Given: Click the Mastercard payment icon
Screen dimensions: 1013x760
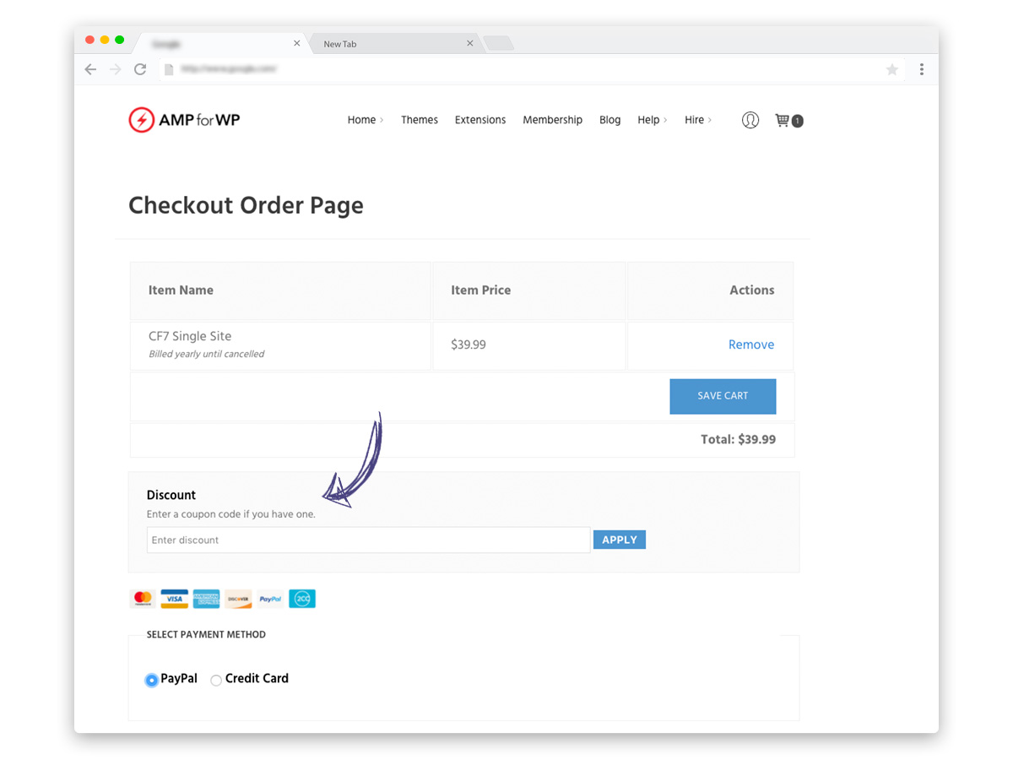Looking at the screenshot, I should (143, 599).
